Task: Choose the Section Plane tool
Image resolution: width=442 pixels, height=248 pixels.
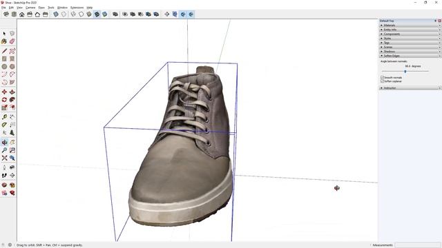Action: coord(12,176)
